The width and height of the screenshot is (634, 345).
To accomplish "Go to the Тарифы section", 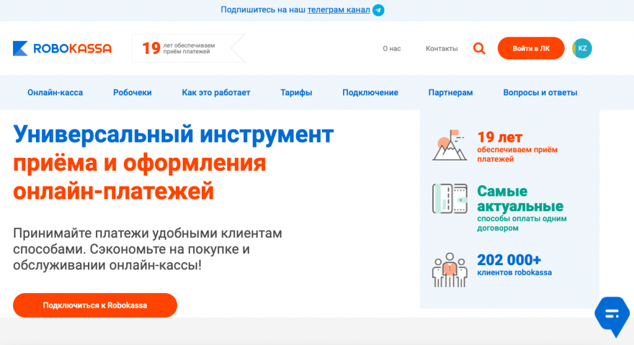I will 297,93.
